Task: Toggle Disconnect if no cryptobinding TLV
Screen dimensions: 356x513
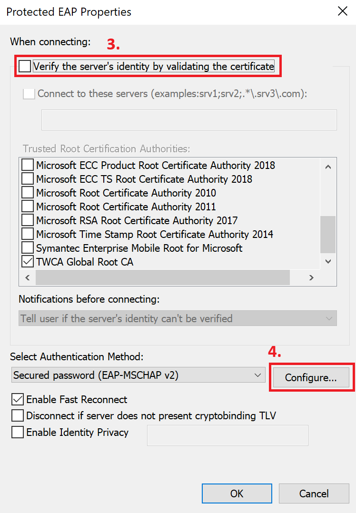Action: 18,415
